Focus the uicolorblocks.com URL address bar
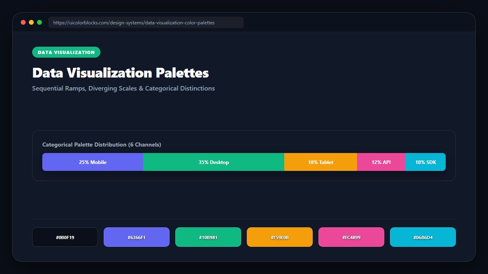The width and height of the screenshot is (488, 274). [x=146, y=22]
